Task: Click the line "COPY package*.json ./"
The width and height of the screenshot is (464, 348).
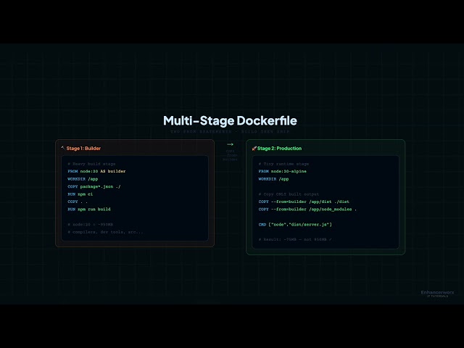Action: (x=94, y=187)
